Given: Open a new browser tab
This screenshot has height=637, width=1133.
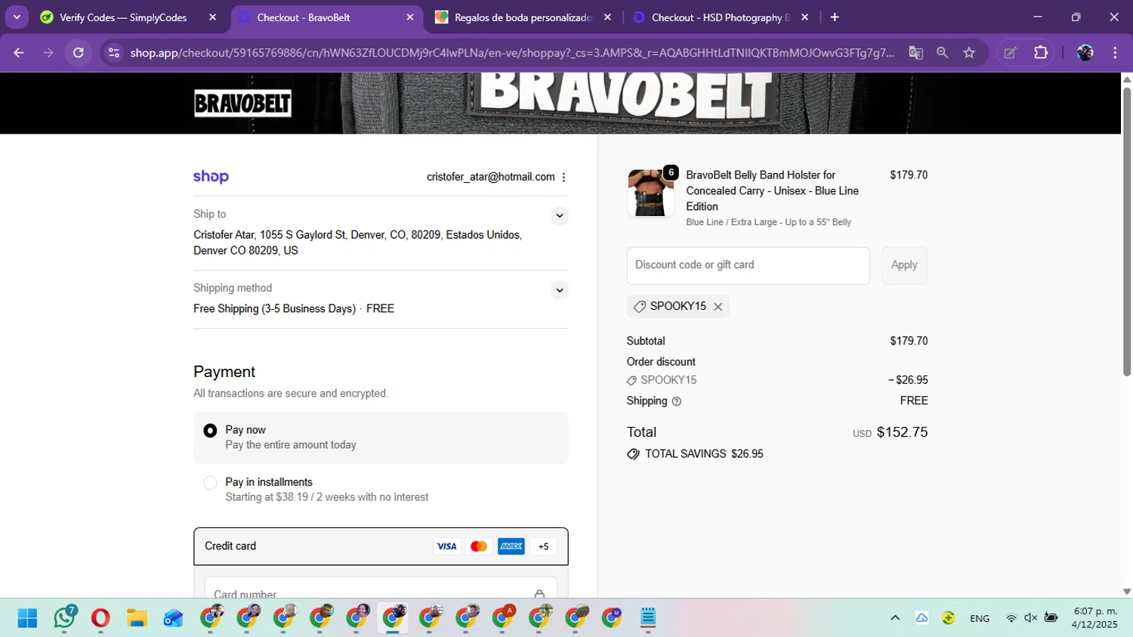Looking at the screenshot, I should (x=835, y=17).
